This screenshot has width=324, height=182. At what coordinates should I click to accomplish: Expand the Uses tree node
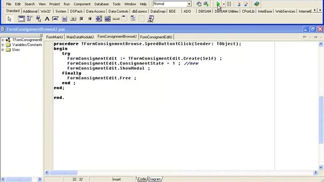coord(3,50)
